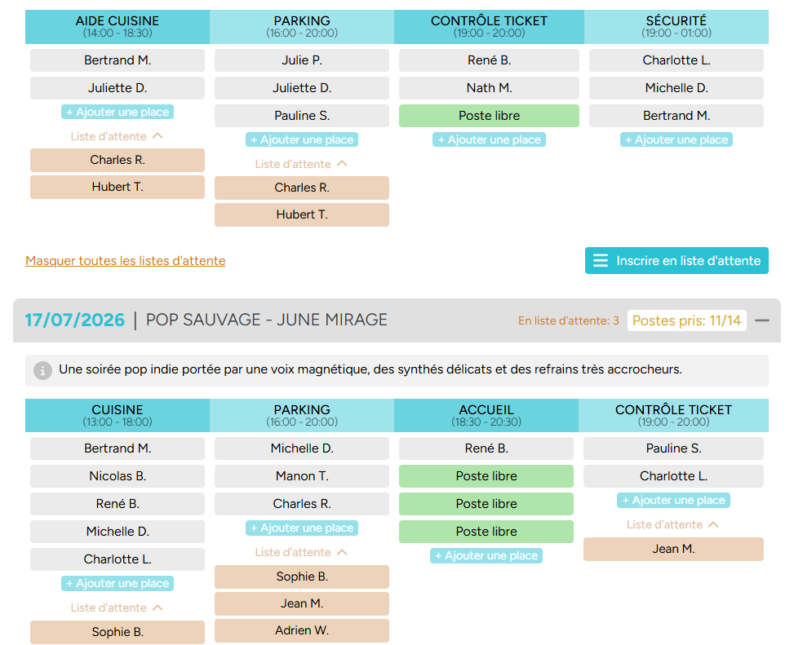
Task: Collapse the Pop Sauvage event with minus icon
Action: 761,320
